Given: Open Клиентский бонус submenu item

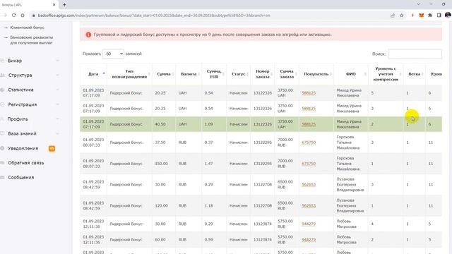Looking at the screenshot, I should [x=27, y=28].
